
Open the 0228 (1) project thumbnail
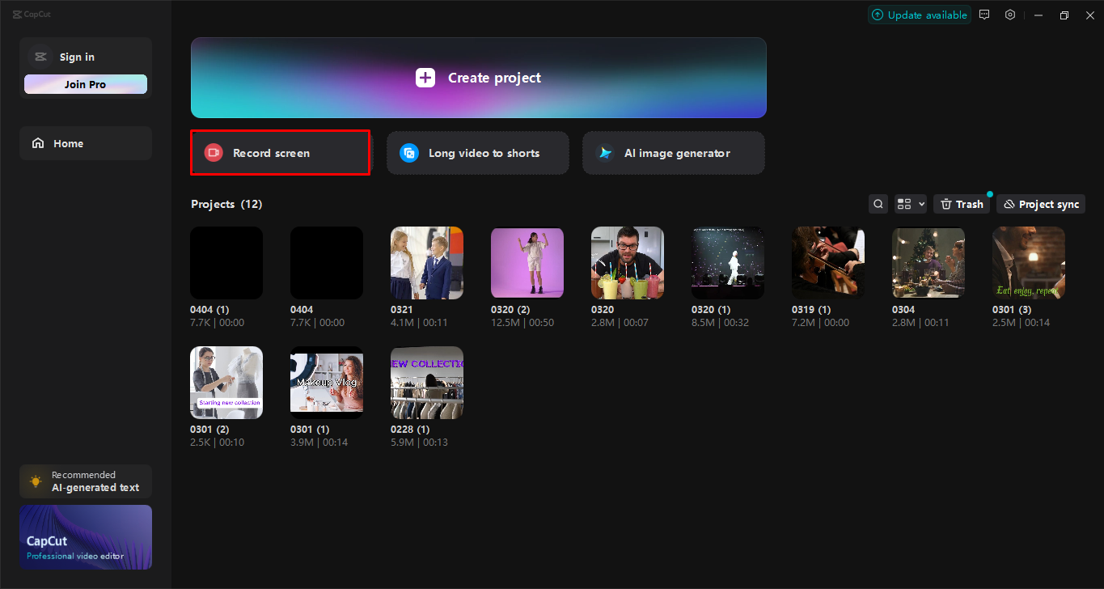pyautogui.click(x=427, y=383)
